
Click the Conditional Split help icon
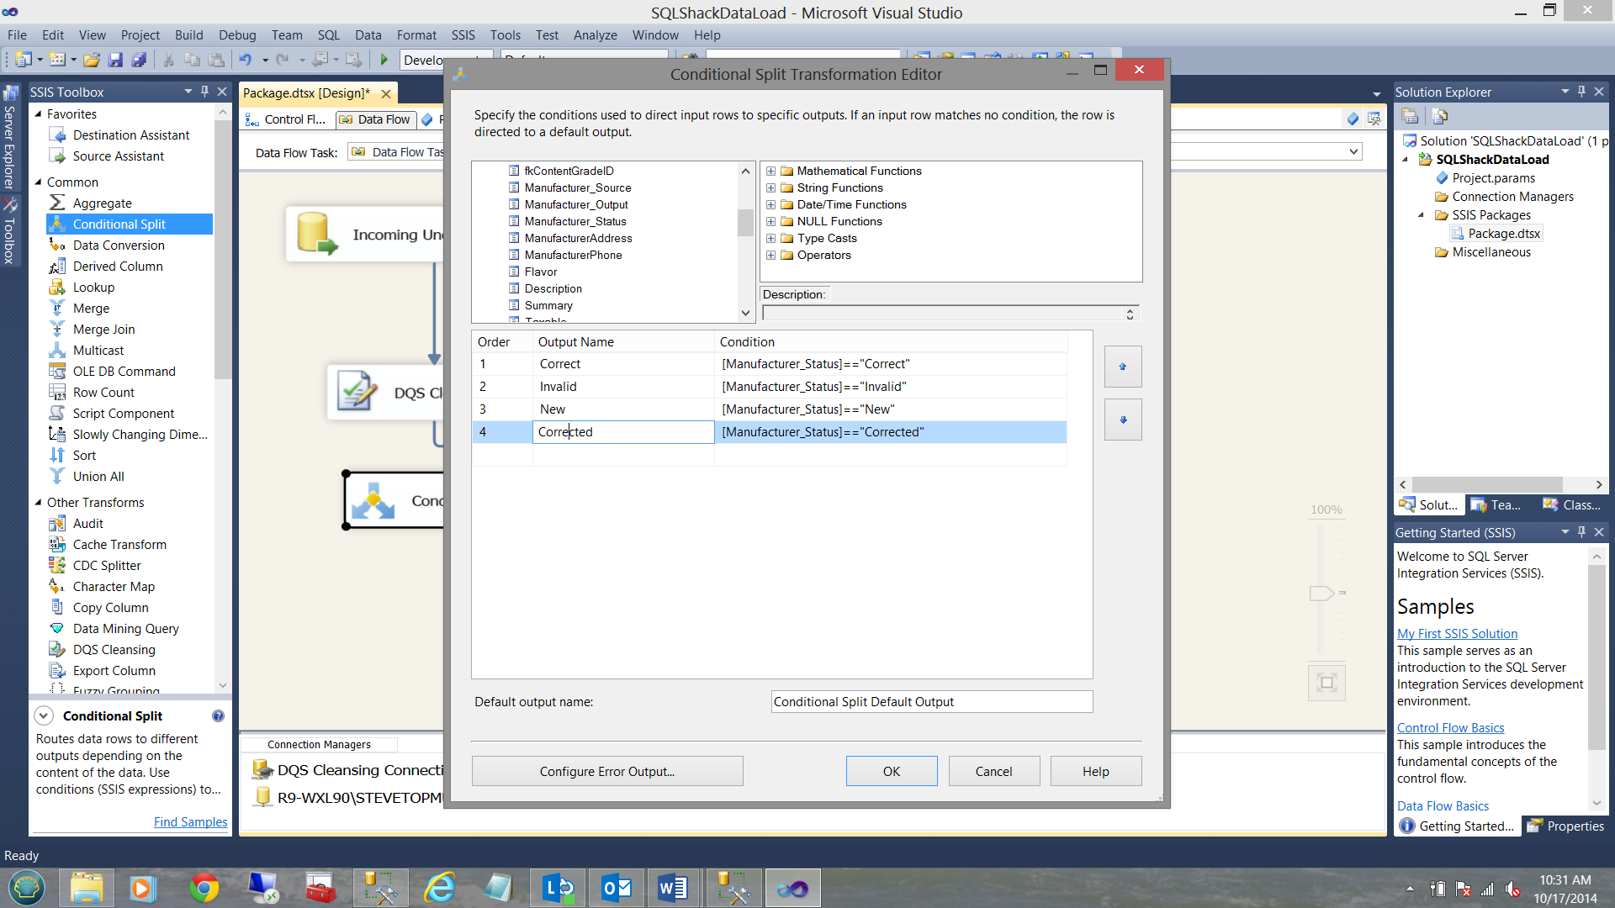tap(218, 715)
